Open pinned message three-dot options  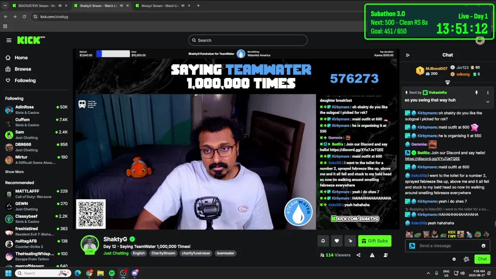click(x=488, y=93)
